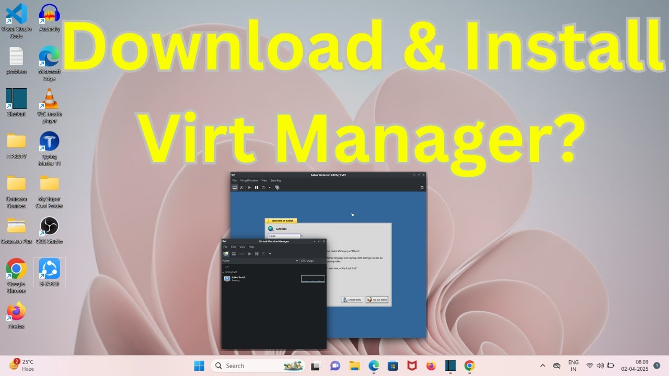The width and height of the screenshot is (669, 376).
Task: Click the taskbar Search box
Action: pos(258,366)
